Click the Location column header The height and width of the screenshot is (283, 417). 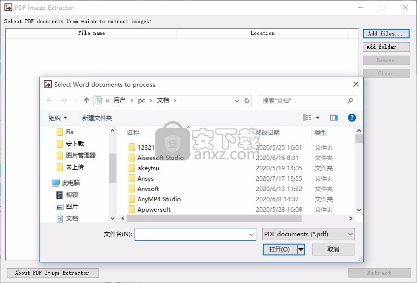point(262,33)
